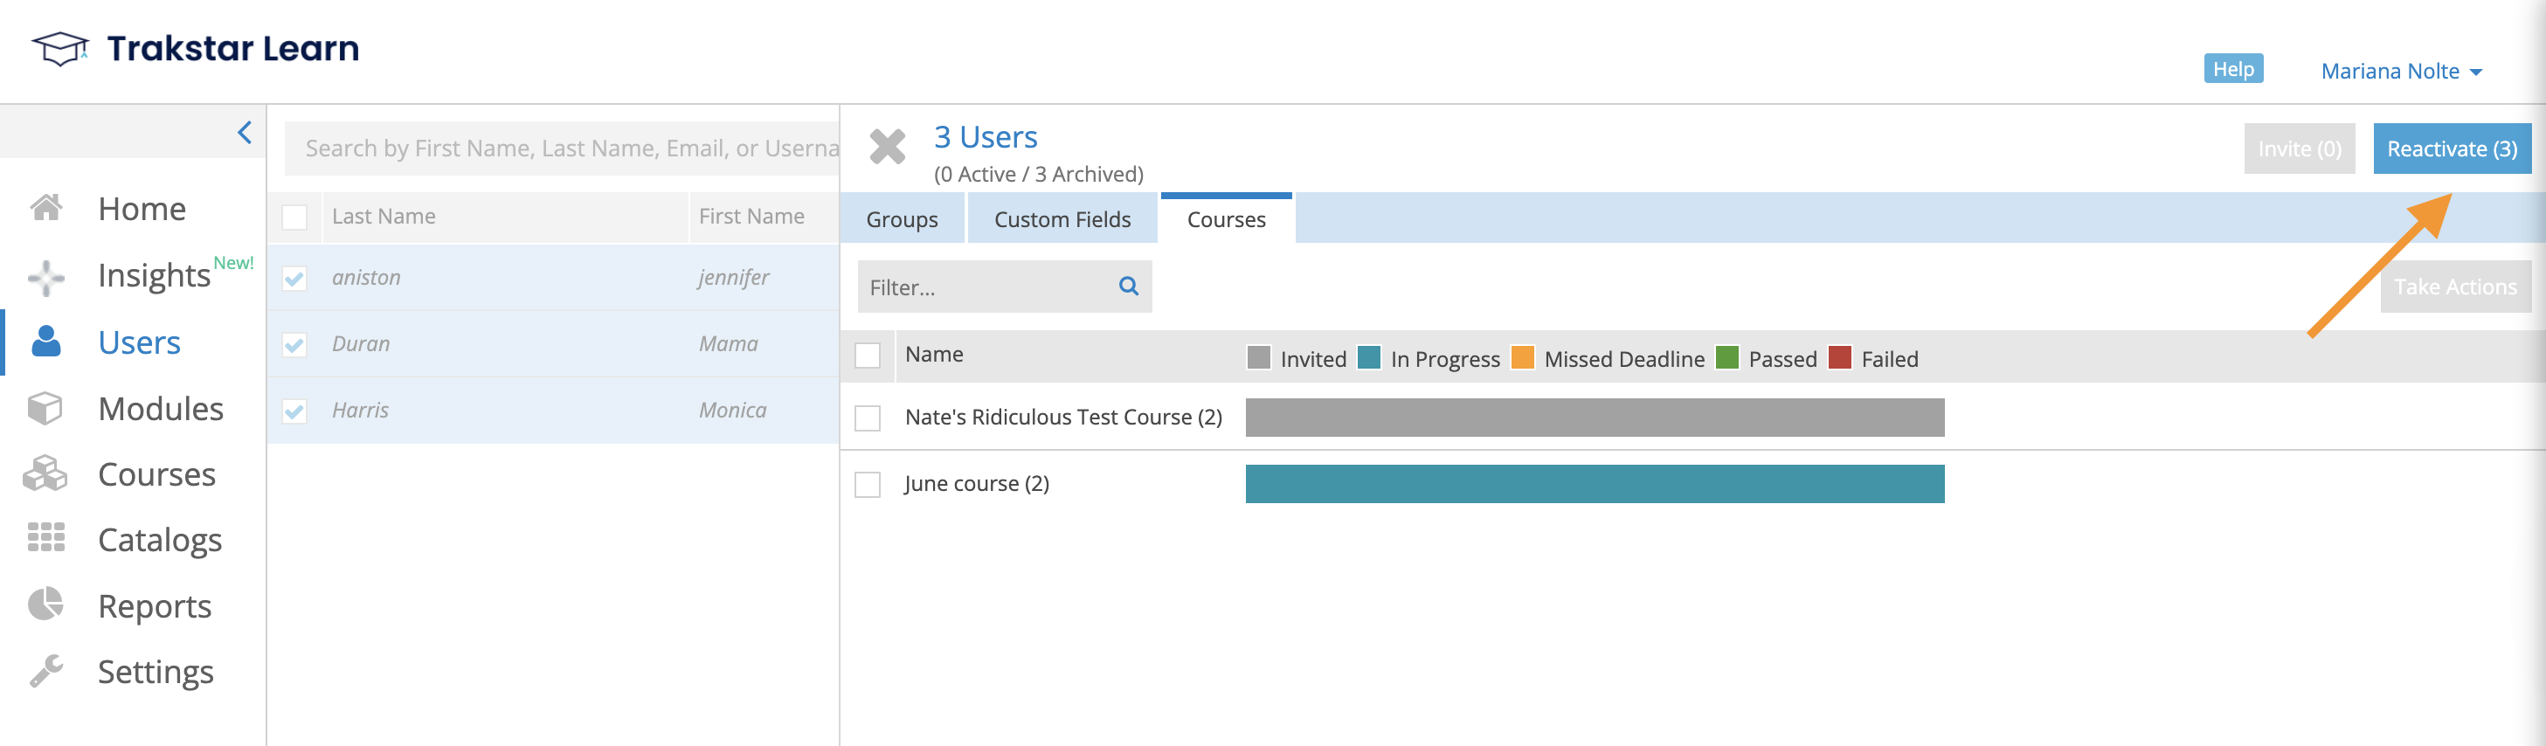Click the Modules cube icon
This screenshot has height=746, width=2546.
(45, 407)
